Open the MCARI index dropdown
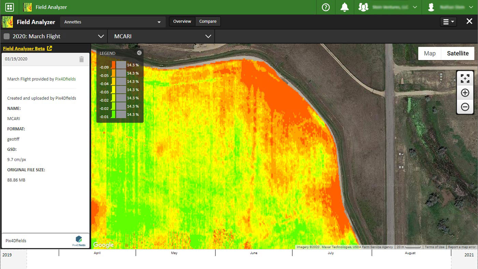The width and height of the screenshot is (478, 269). [x=161, y=36]
